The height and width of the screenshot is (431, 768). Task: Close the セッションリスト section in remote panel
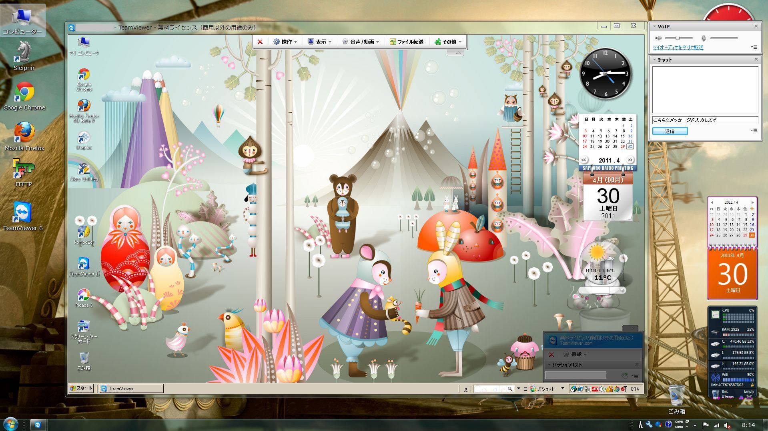coord(637,365)
